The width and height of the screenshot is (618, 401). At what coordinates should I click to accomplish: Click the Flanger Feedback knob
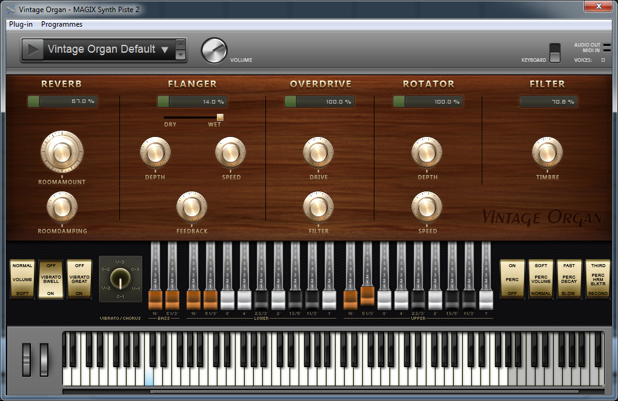pos(192,207)
